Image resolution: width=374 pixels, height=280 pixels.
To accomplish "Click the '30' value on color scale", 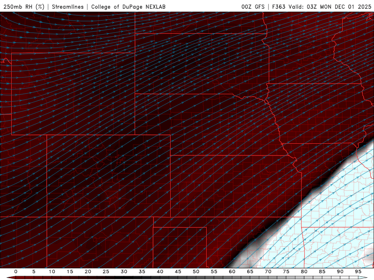I will pyautogui.click(x=124, y=272).
